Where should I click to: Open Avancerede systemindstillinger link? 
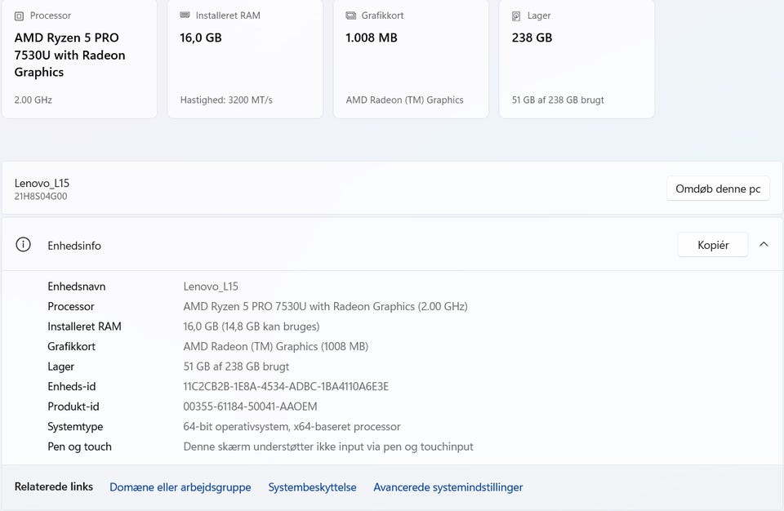[x=448, y=487]
